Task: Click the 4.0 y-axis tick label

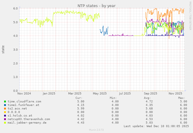Action: pyautogui.click(x=16, y=36)
